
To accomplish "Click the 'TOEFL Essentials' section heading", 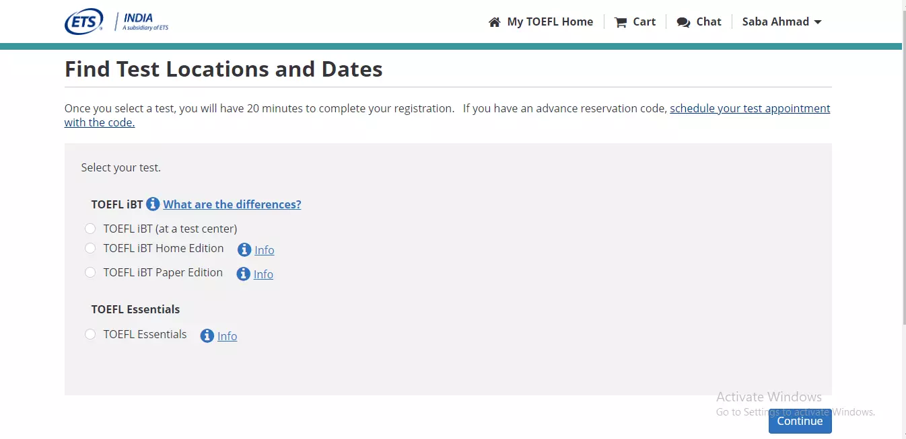I will coord(136,309).
